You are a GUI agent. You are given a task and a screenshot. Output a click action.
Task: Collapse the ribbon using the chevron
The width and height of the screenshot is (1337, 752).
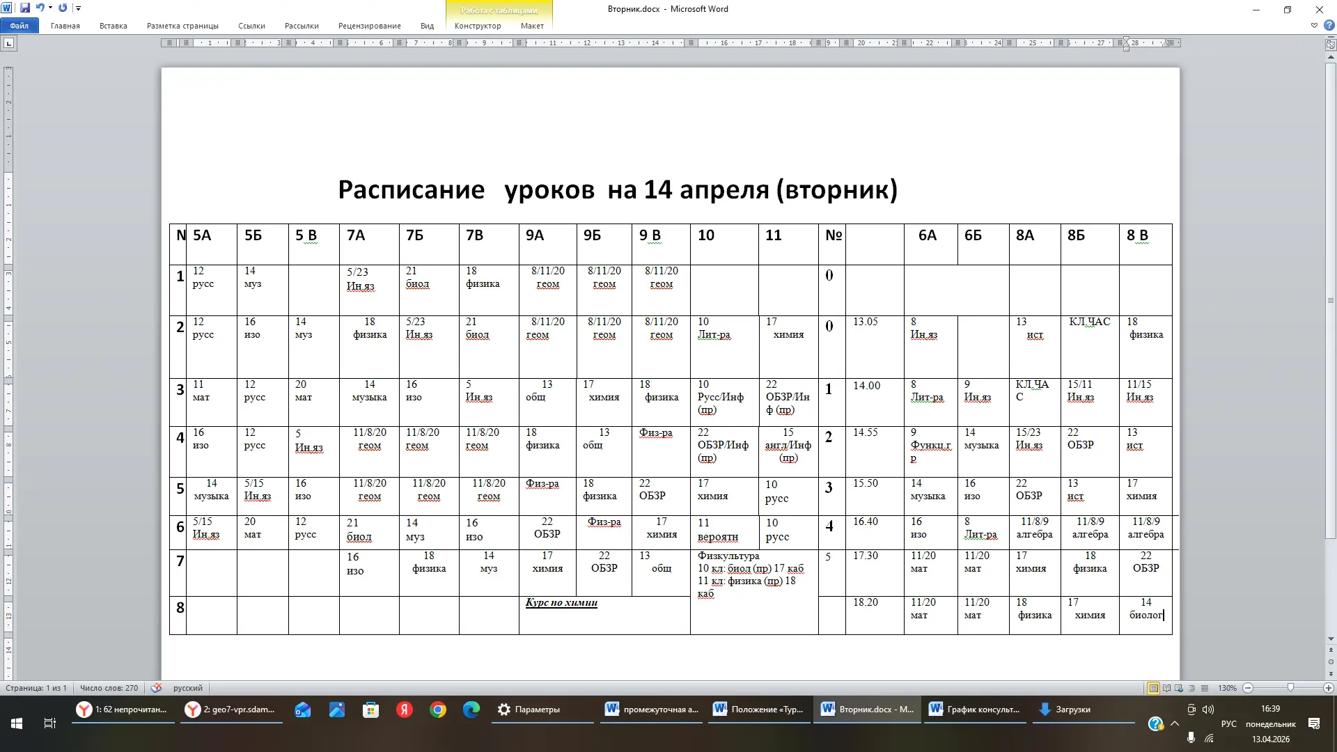tap(1314, 26)
